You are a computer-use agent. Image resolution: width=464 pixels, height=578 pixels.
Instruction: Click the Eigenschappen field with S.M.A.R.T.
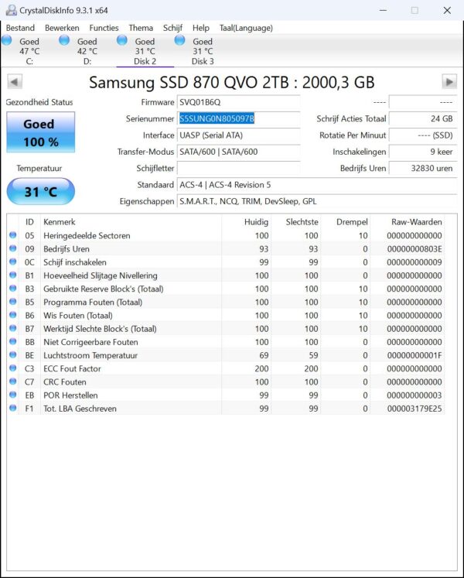(317, 201)
